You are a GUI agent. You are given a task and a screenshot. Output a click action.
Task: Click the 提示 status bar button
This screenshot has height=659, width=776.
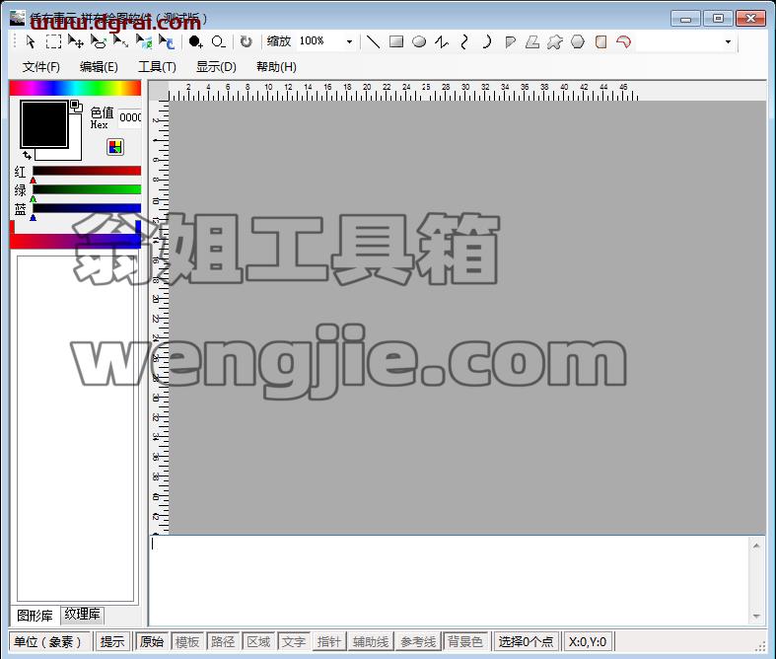pos(112,641)
